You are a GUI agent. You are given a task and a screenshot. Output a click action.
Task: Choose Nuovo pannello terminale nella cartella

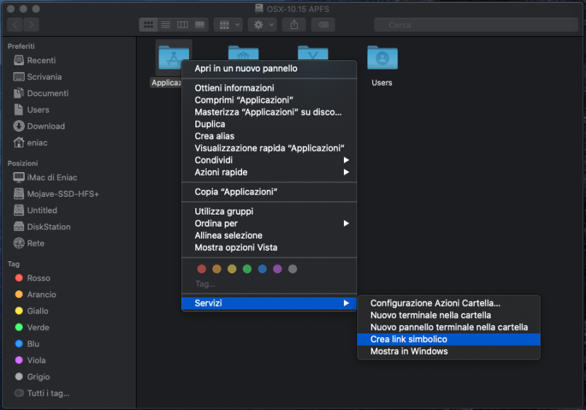pyautogui.click(x=449, y=327)
